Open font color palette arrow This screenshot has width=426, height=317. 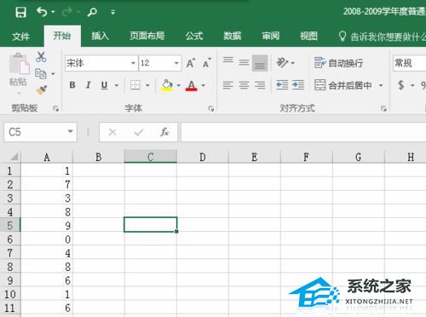[x=204, y=85]
